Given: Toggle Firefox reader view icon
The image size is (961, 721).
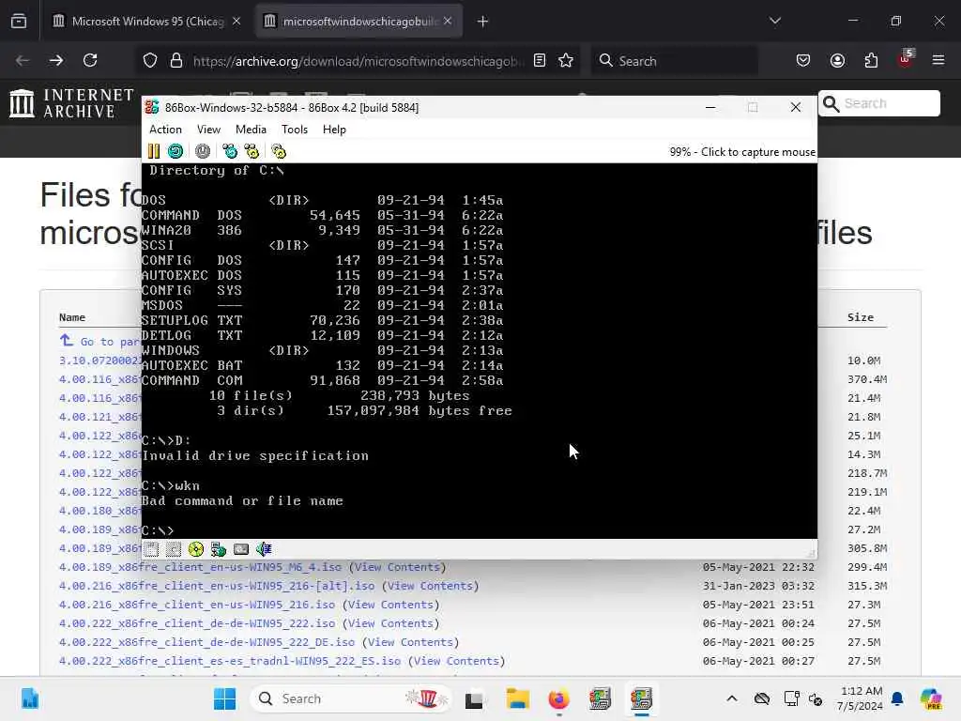Looking at the screenshot, I should [x=540, y=60].
